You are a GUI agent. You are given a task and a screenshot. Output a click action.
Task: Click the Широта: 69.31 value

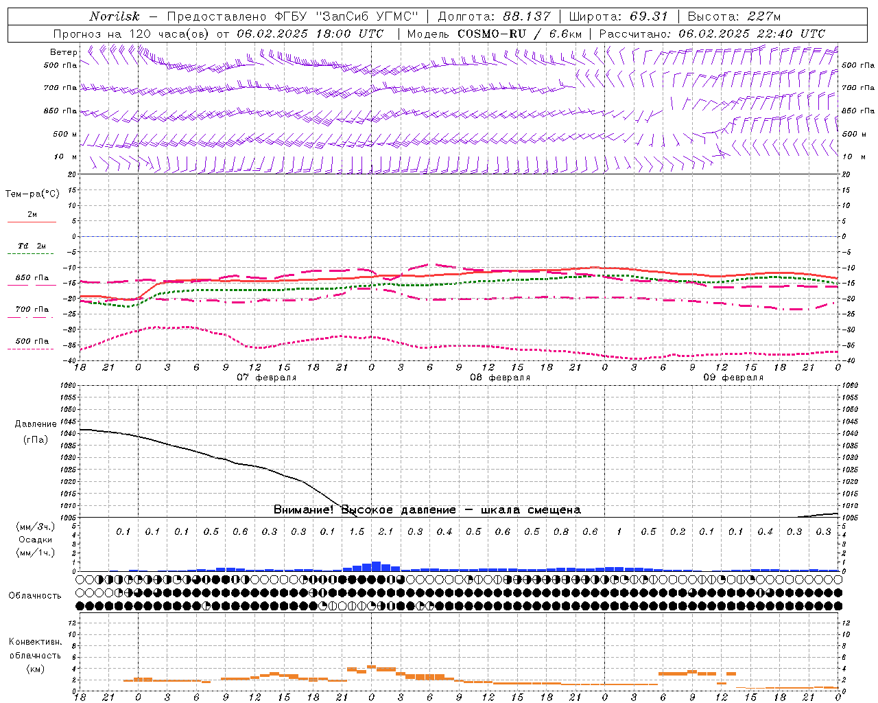point(618,16)
